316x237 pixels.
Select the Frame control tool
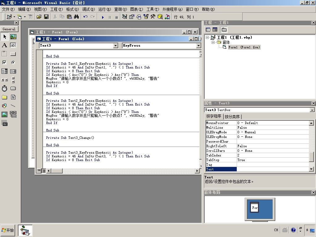point(4,54)
